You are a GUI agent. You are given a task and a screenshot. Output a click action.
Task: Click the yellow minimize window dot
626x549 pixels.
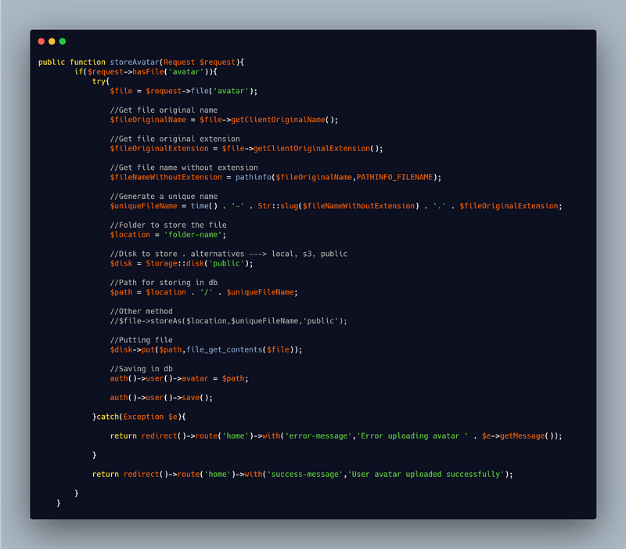52,42
